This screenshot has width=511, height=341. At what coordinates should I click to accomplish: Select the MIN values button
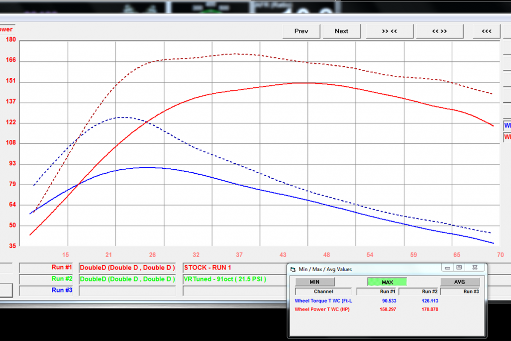coord(314,282)
